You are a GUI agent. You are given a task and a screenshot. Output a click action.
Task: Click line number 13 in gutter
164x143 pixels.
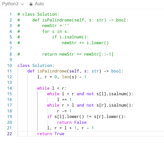click(x=9, y=83)
